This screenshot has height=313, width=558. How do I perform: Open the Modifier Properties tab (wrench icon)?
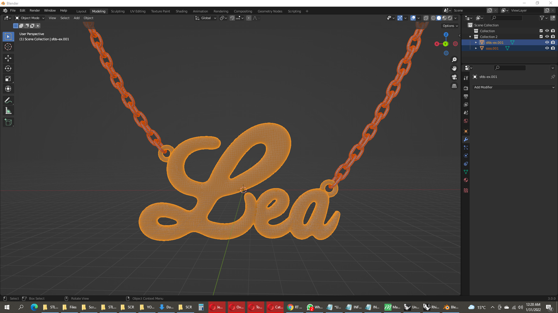tap(466, 139)
